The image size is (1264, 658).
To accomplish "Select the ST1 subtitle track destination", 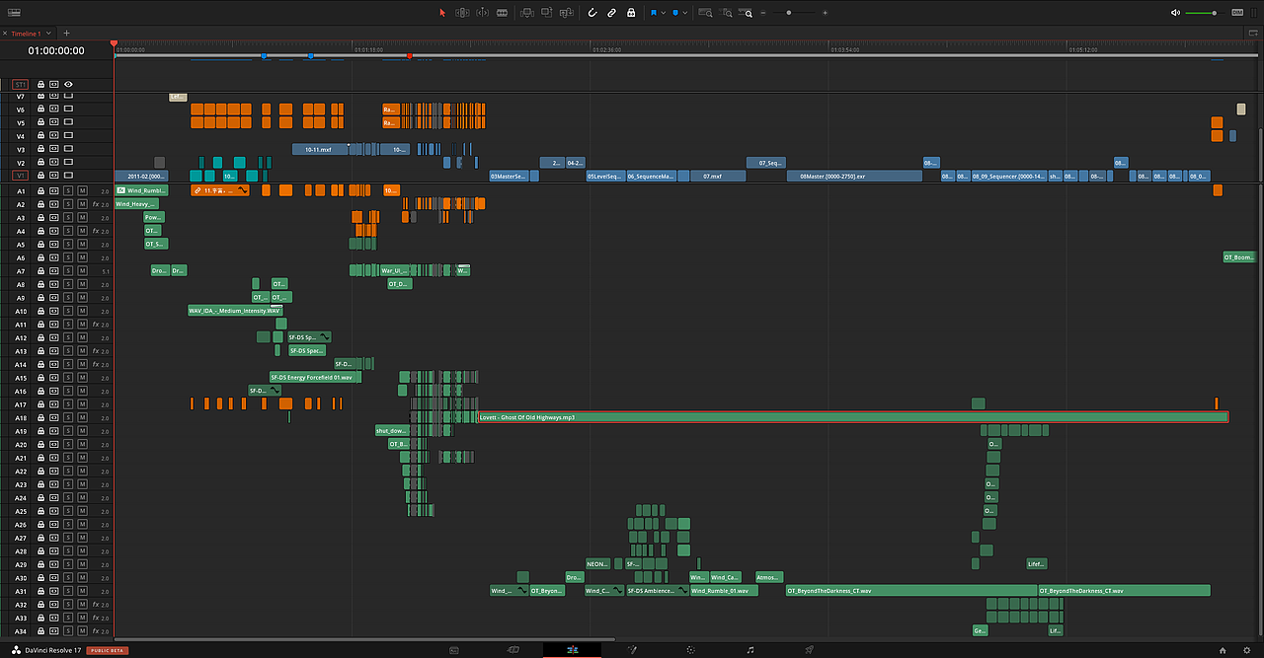I will coord(20,85).
